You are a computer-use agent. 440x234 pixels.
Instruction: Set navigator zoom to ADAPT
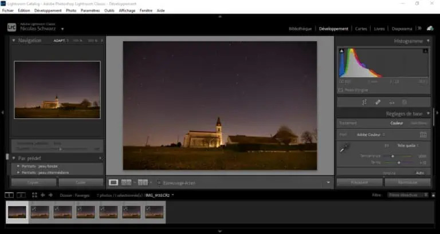click(x=59, y=41)
